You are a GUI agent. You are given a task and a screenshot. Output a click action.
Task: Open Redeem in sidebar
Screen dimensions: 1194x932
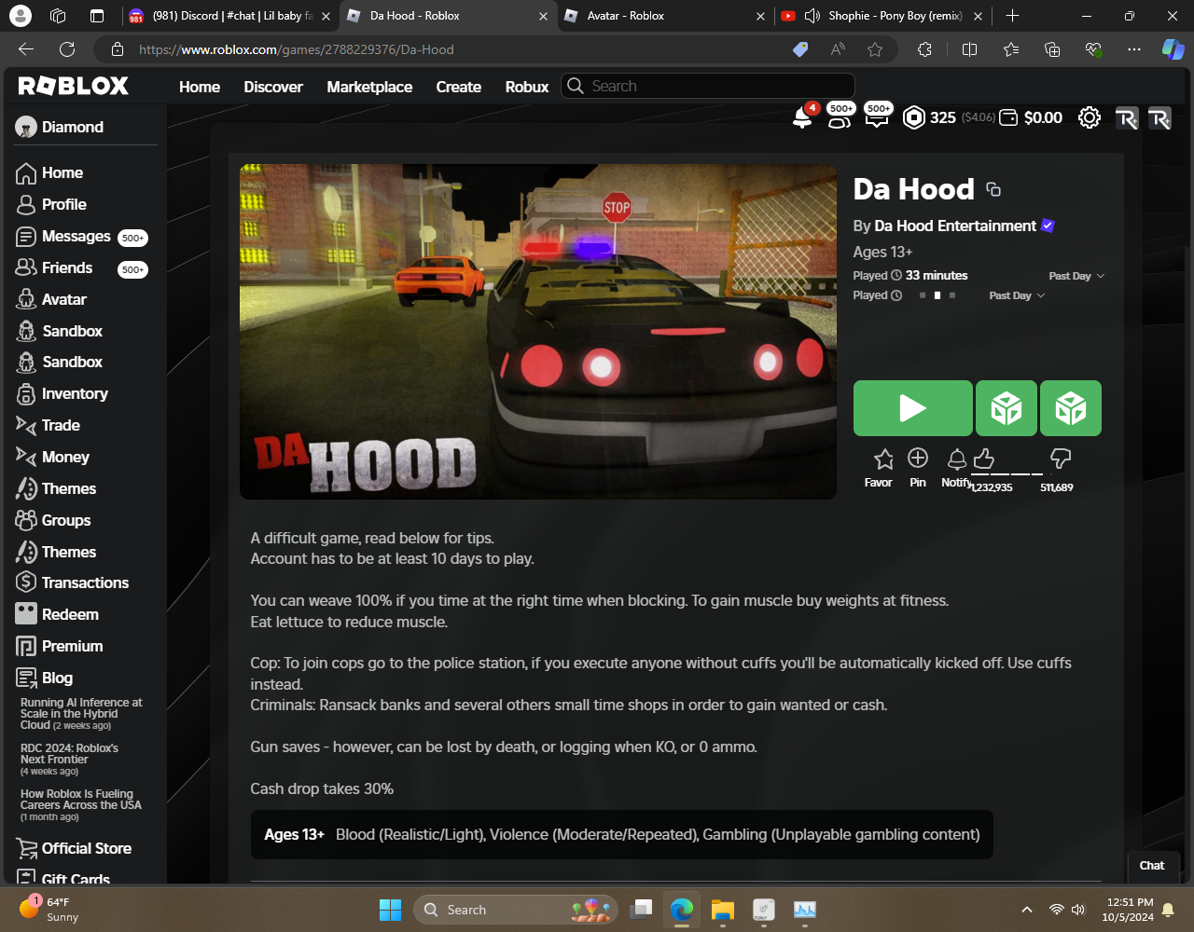point(57,614)
